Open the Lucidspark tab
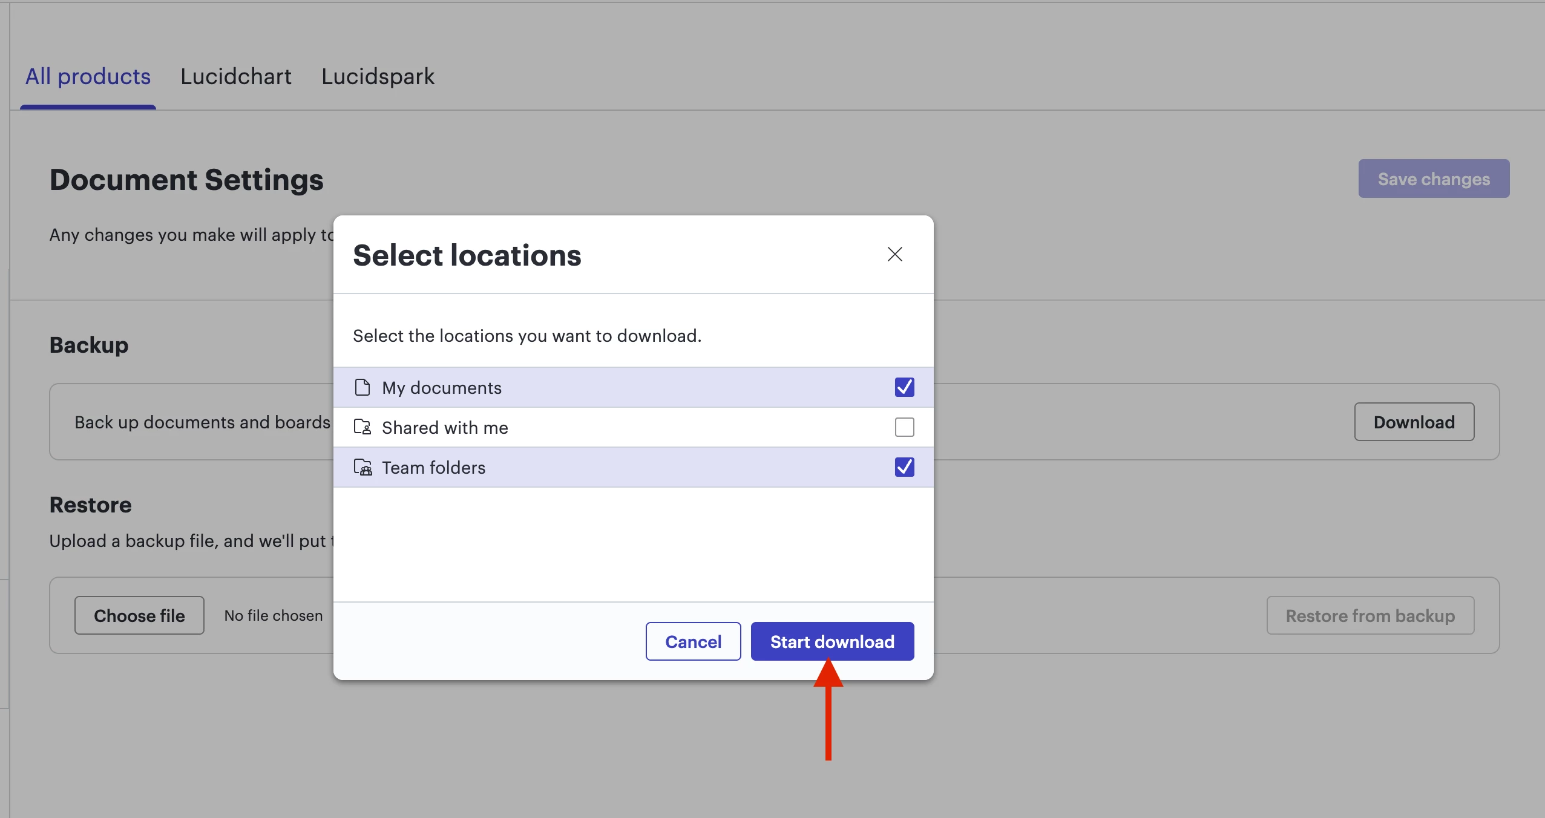Image resolution: width=1545 pixels, height=818 pixels. (x=378, y=77)
